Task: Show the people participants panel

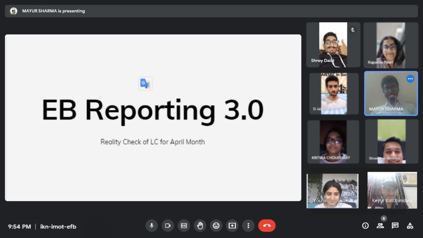Action: [380, 226]
